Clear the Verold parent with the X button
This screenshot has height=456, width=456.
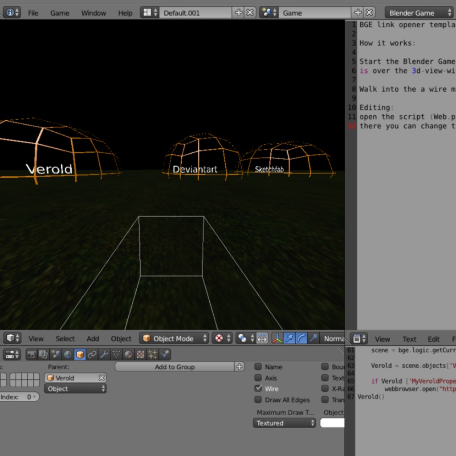pyautogui.click(x=102, y=378)
